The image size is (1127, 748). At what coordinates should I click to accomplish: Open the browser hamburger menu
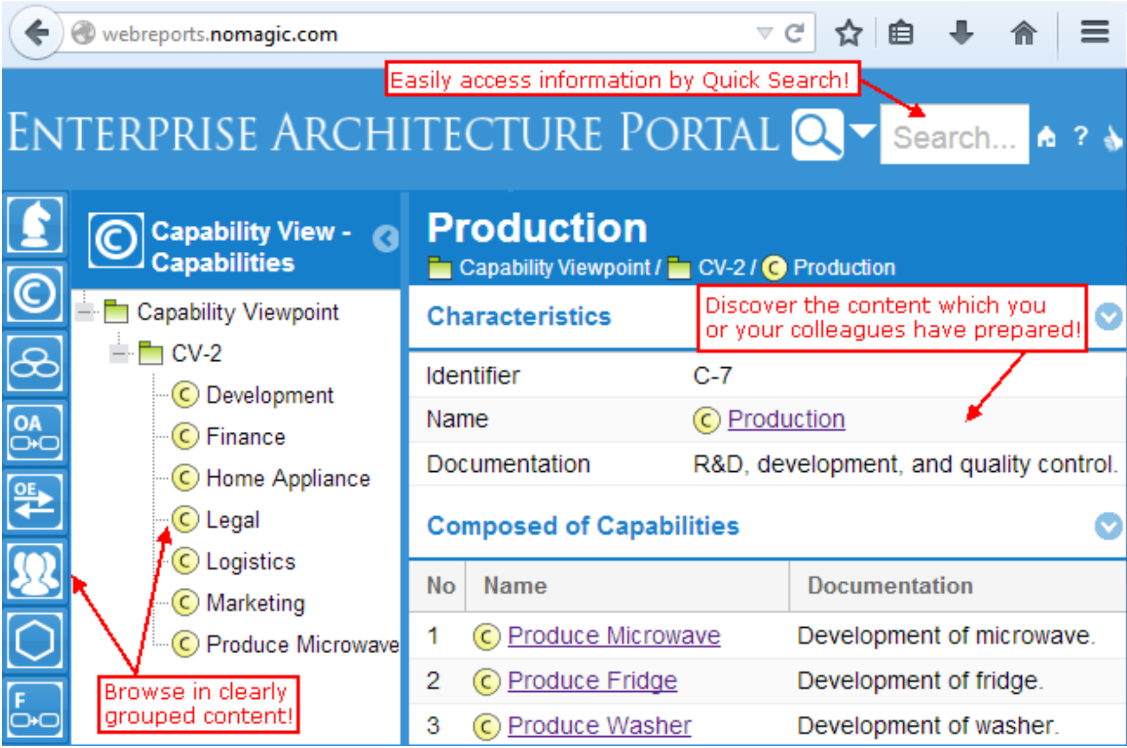pos(1095,32)
